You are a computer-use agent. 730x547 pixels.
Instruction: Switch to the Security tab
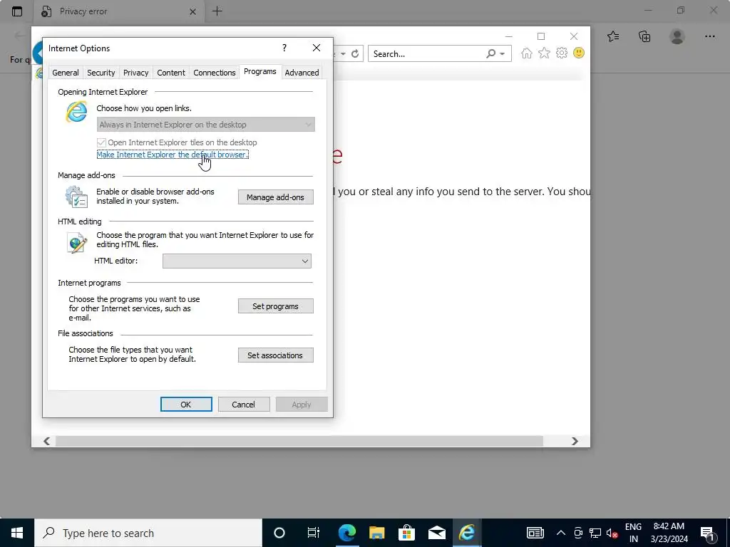tap(101, 73)
